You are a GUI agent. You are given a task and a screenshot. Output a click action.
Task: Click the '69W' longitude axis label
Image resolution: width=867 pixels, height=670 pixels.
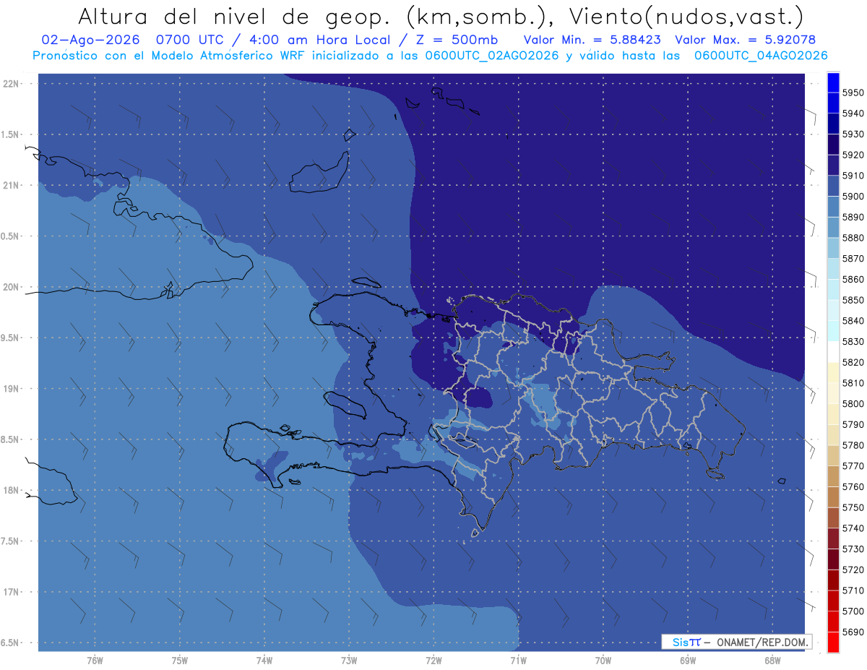(688, 660)
